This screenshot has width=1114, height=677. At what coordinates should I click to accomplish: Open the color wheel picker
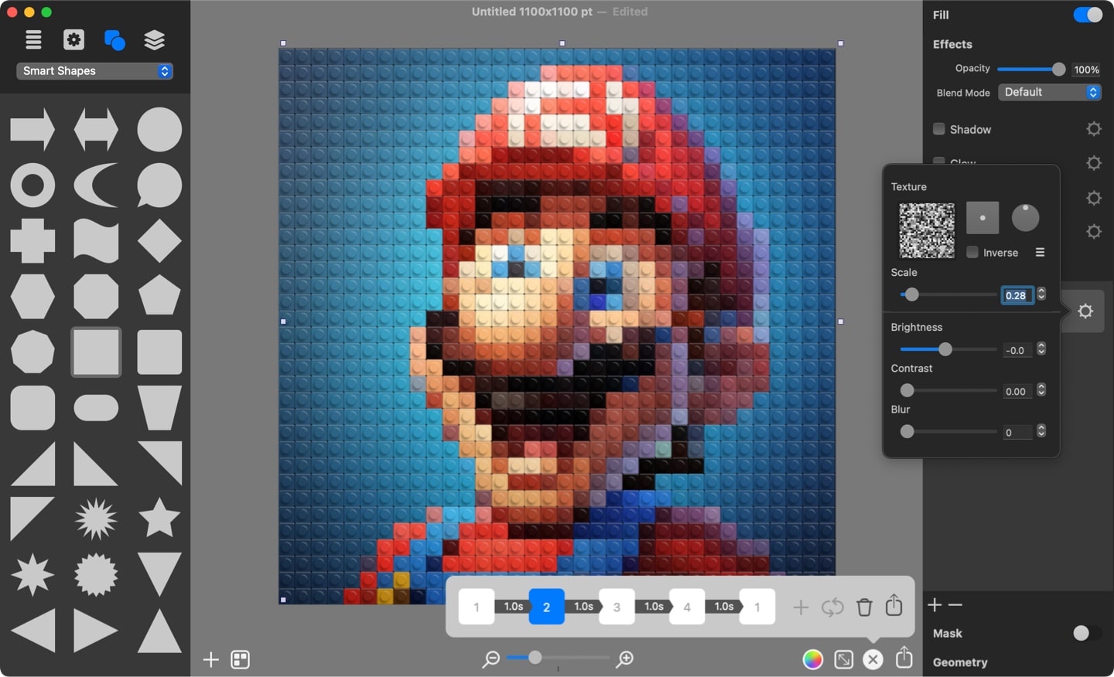813,659
